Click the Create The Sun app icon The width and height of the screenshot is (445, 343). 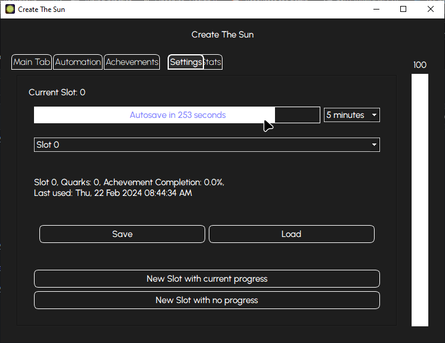(x=10, y=10)
